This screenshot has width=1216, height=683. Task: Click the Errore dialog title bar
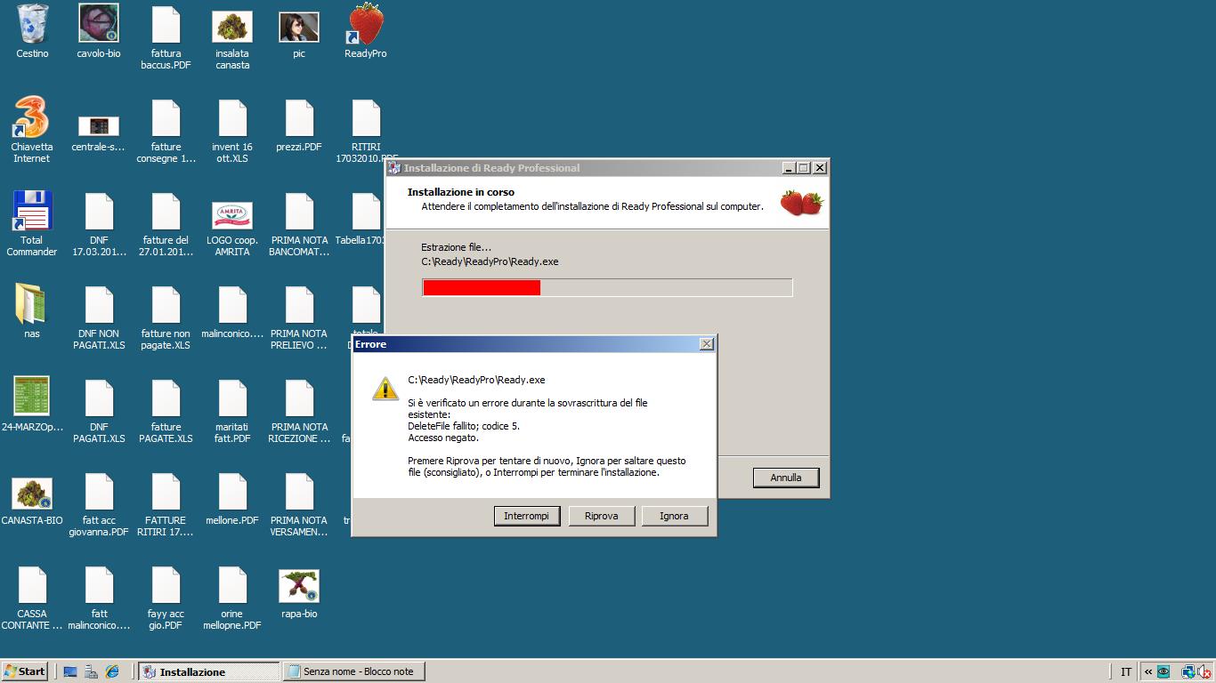click(x=534, y=344)
